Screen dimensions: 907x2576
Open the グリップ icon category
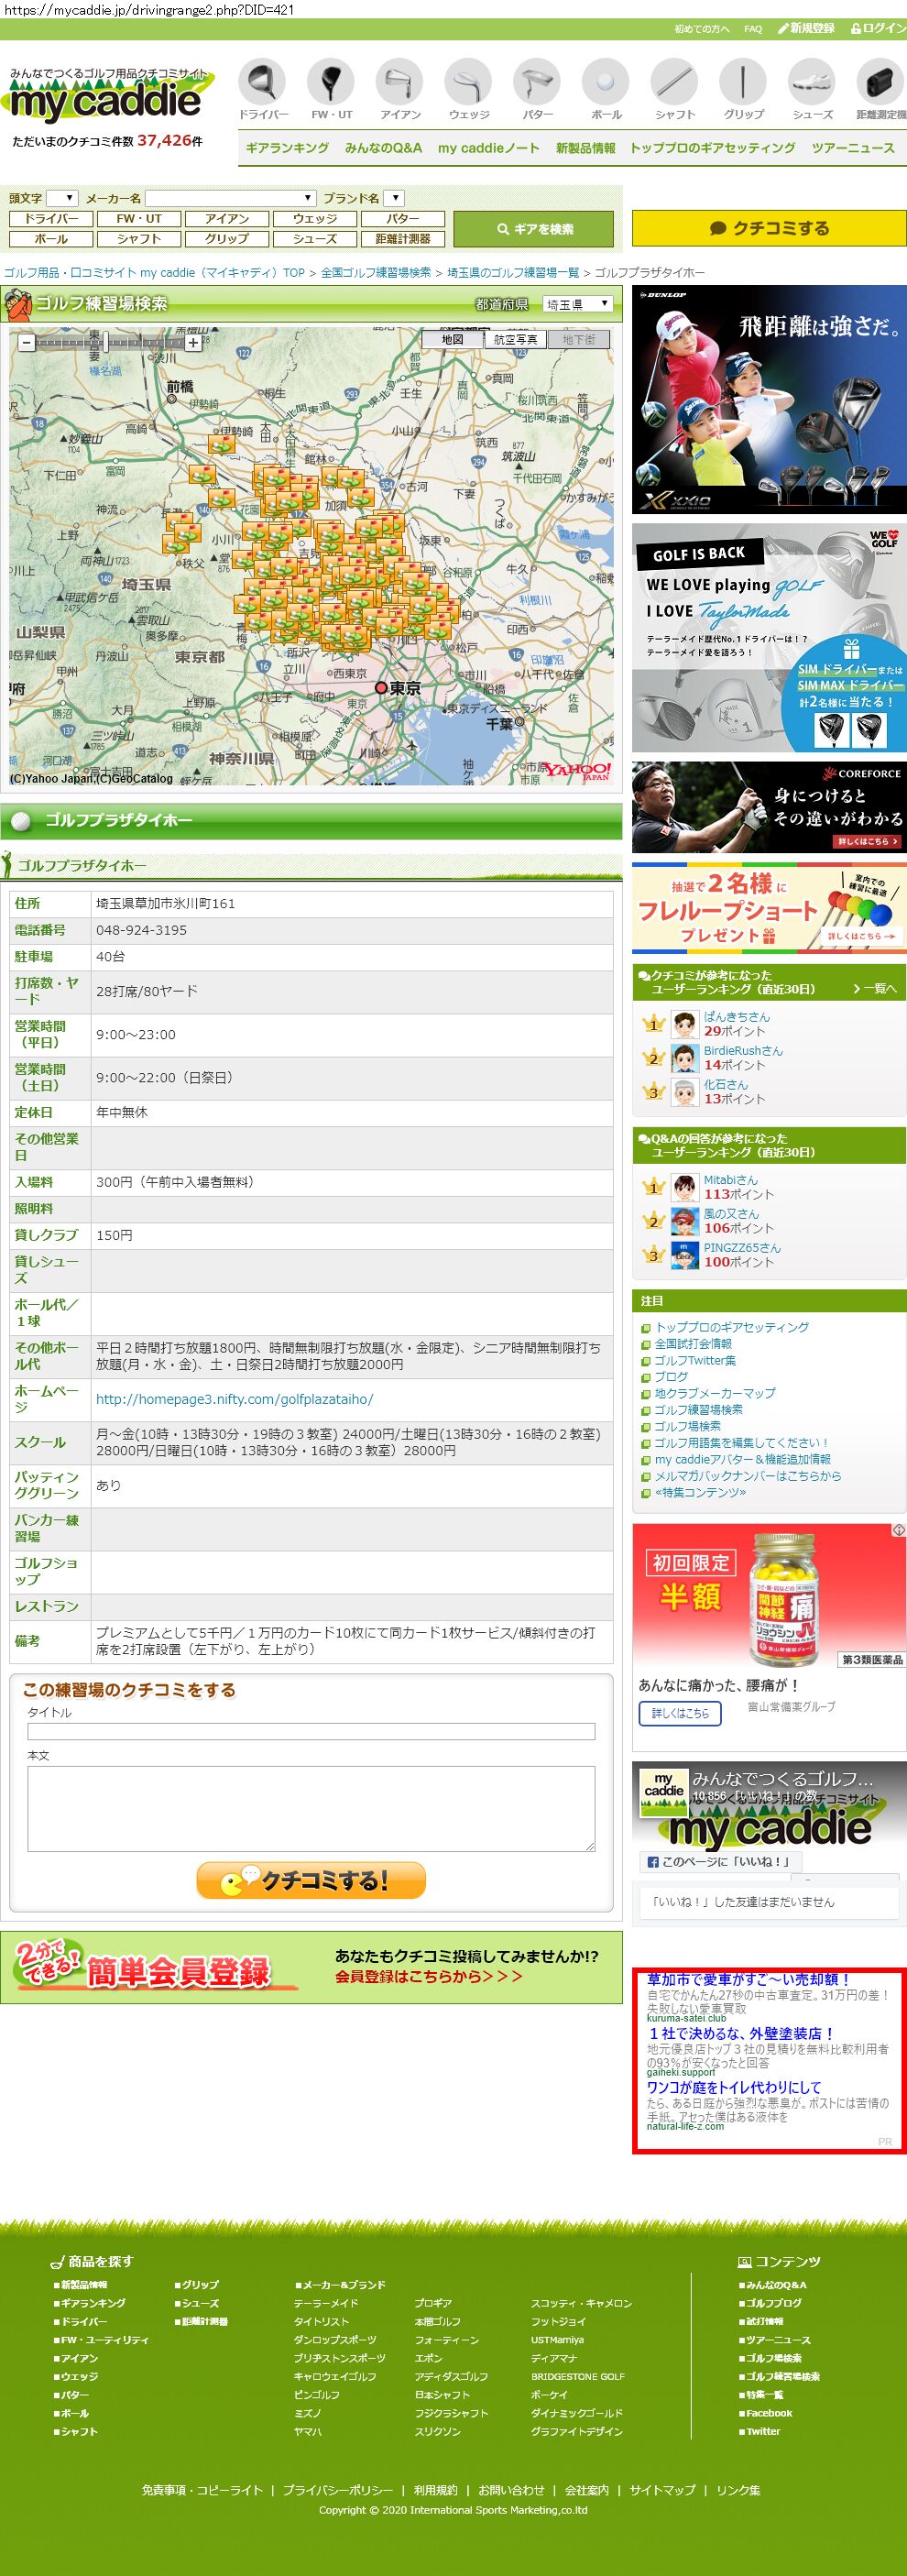[x=743, y=90]
